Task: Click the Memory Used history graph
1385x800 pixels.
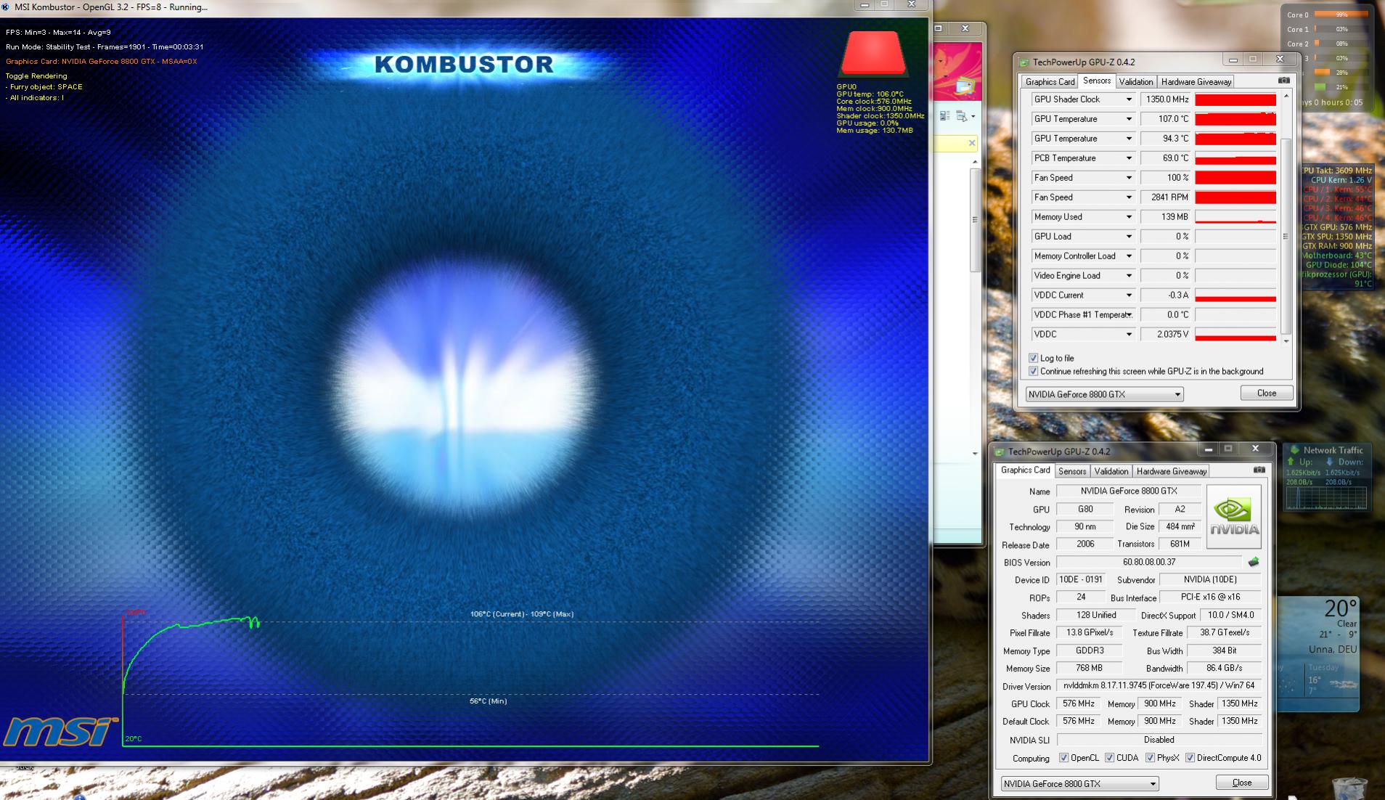Action: [1235, 217]
